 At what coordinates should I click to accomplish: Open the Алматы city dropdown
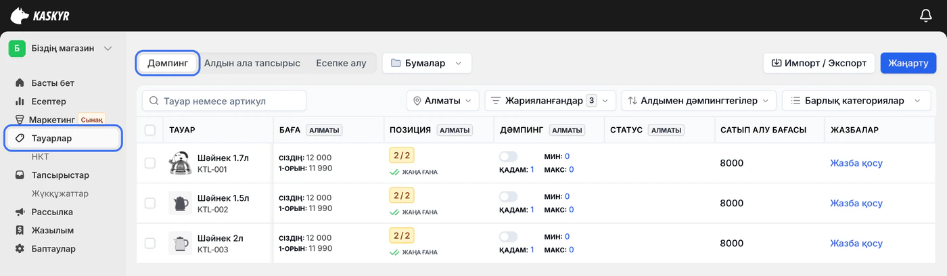click(x=443, y=101)
